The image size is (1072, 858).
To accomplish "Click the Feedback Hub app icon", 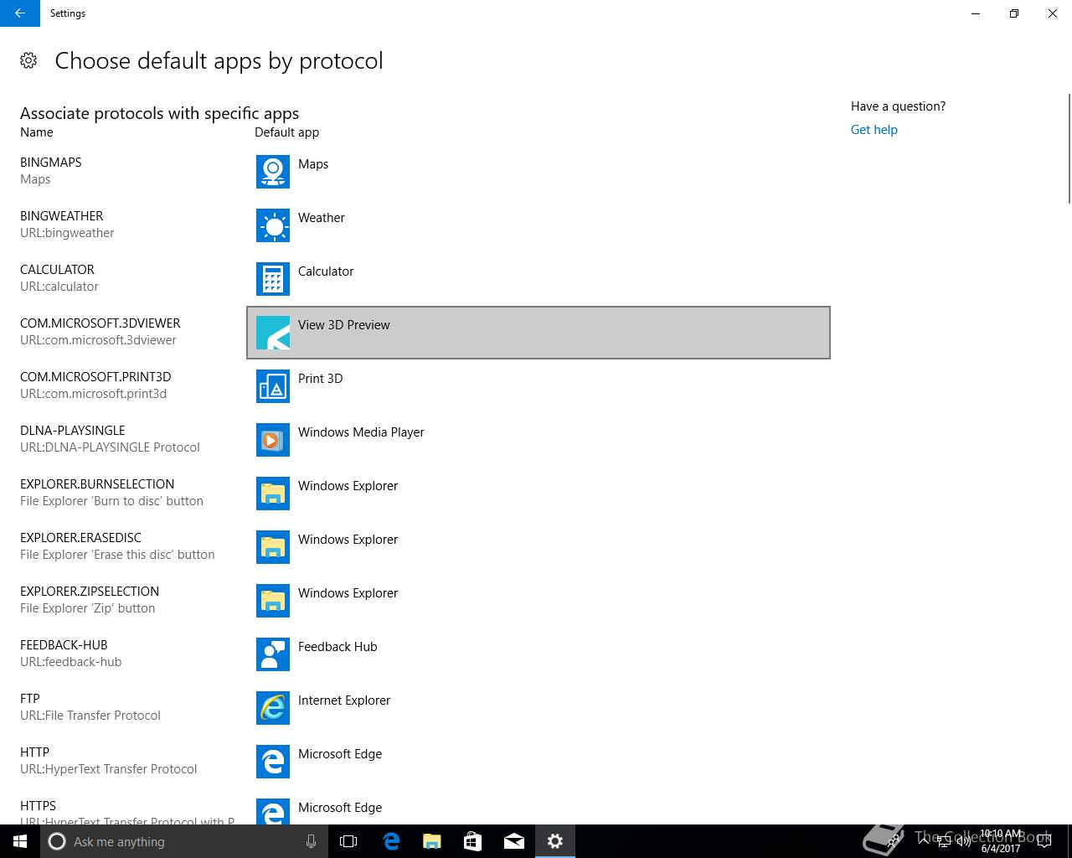I will pos(273,654).
